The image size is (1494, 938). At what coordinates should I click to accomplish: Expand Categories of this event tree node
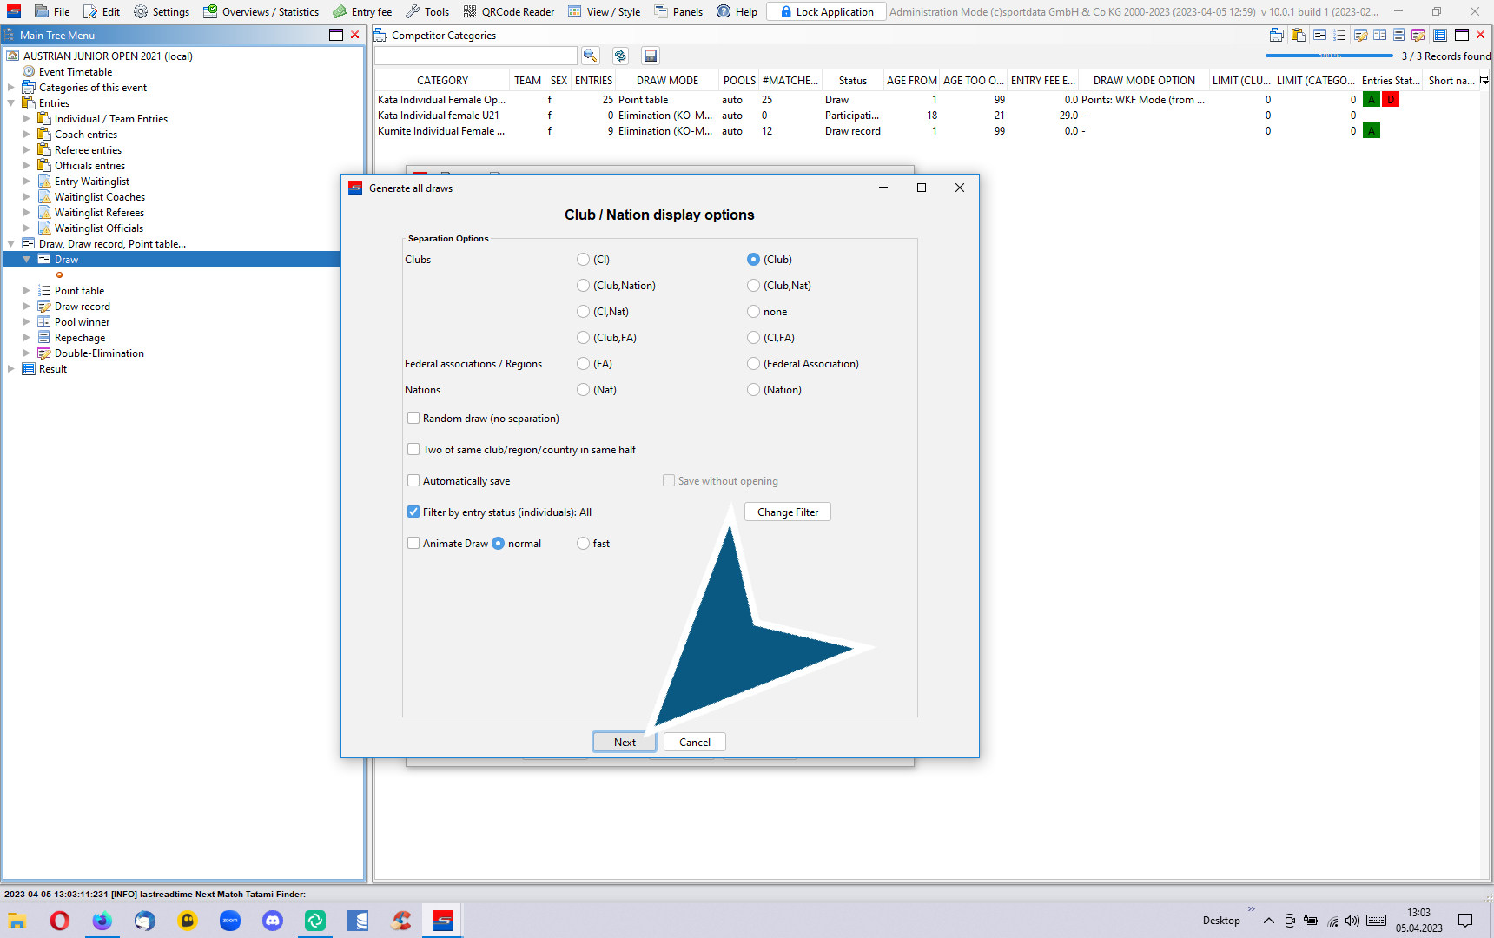(10, 88)
